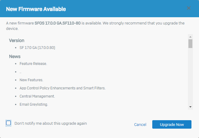Viewport: 199px width, 138px height.
Task: Click the 'Central Management.' list item
Action: pyautogui.click(x=37, y=96)
